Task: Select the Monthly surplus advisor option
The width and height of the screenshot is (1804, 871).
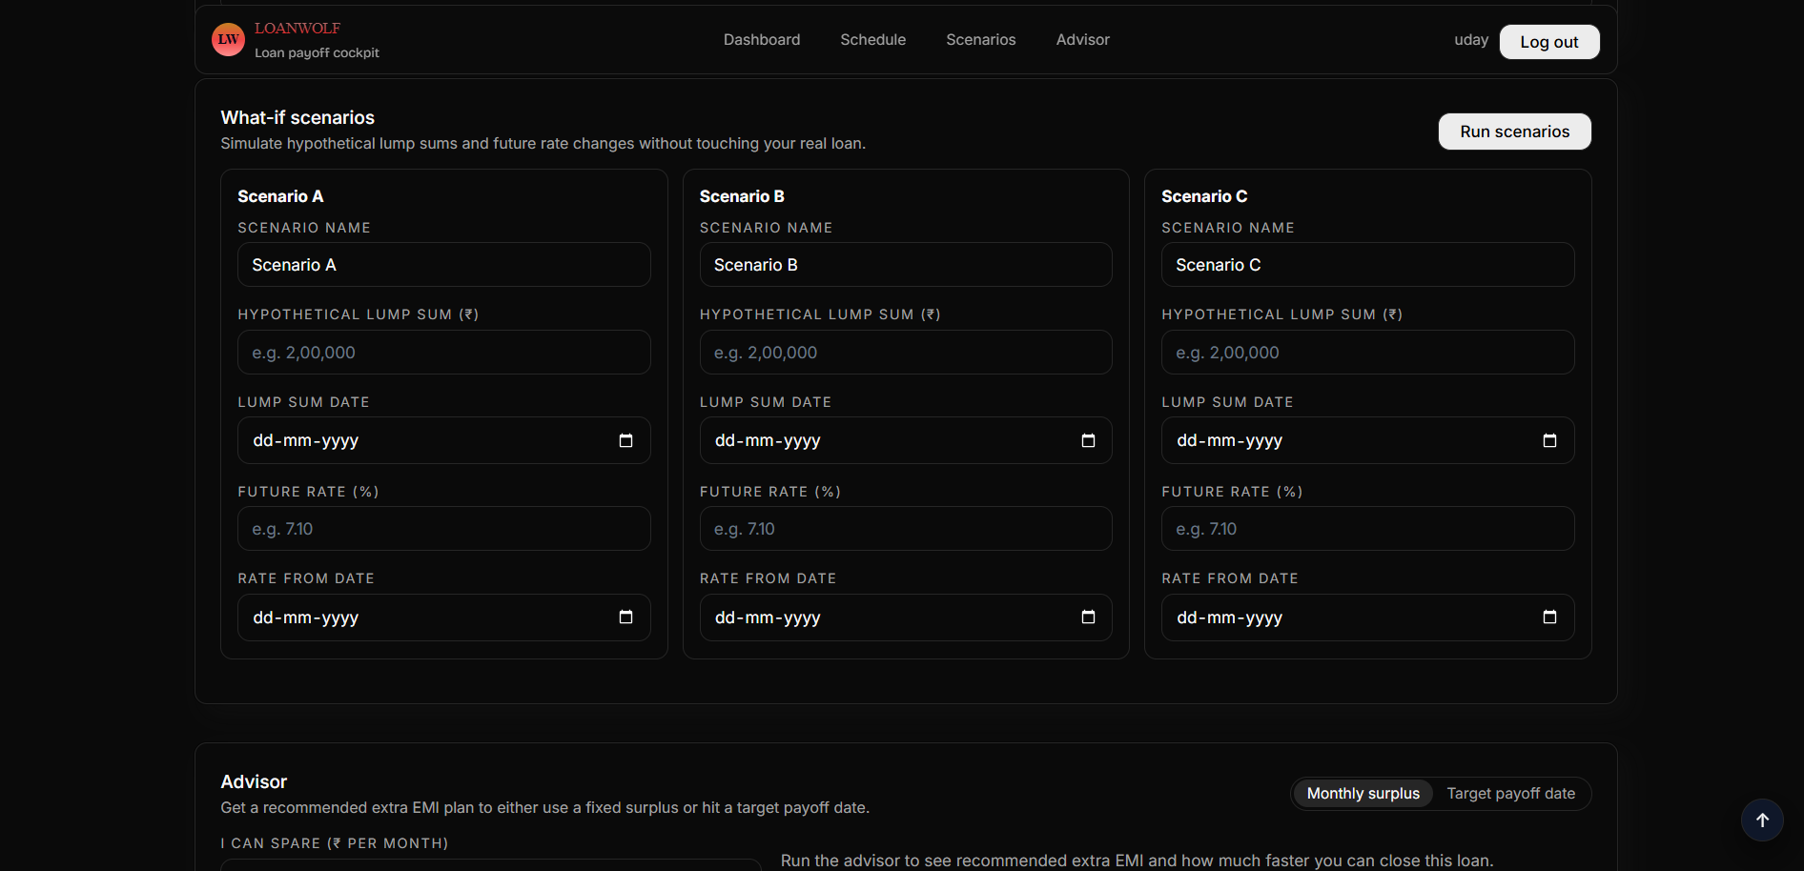Action: click(x=1362, y=793)
